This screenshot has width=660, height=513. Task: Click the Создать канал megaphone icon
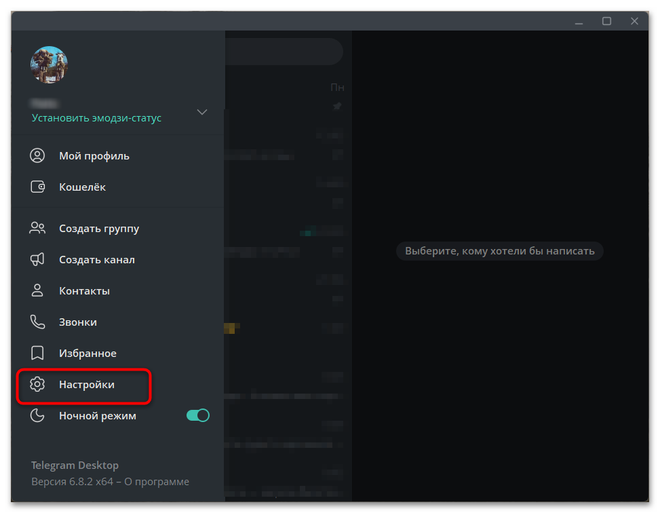pyautogui.click(x=37, y=259)
